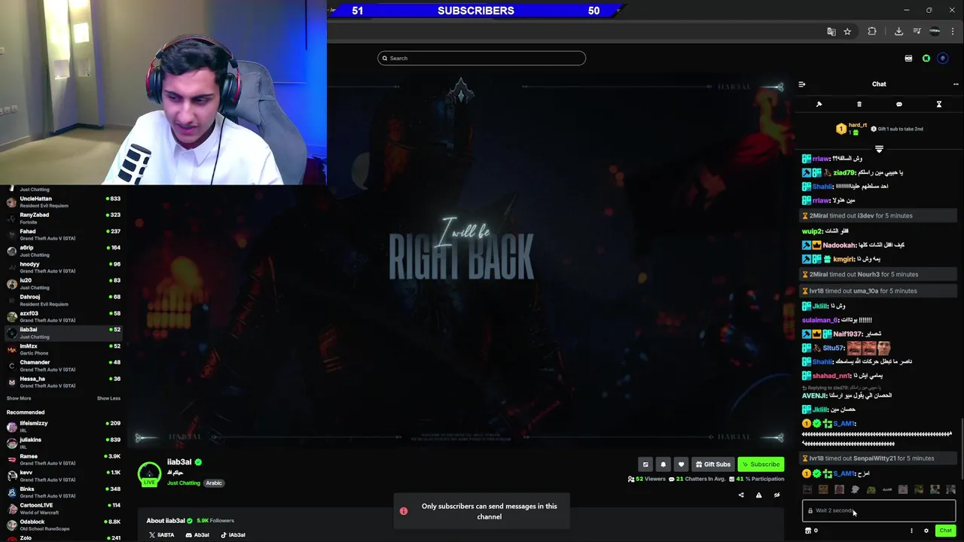Open Ramee recommended channel

(63, 459)
